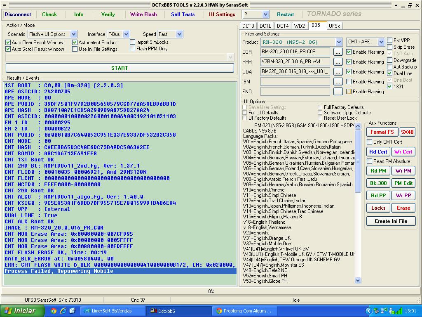Browse for UDA file with the ... button

(338, 72)
